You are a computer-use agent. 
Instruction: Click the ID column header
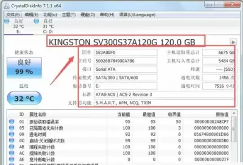pos(22,114)
